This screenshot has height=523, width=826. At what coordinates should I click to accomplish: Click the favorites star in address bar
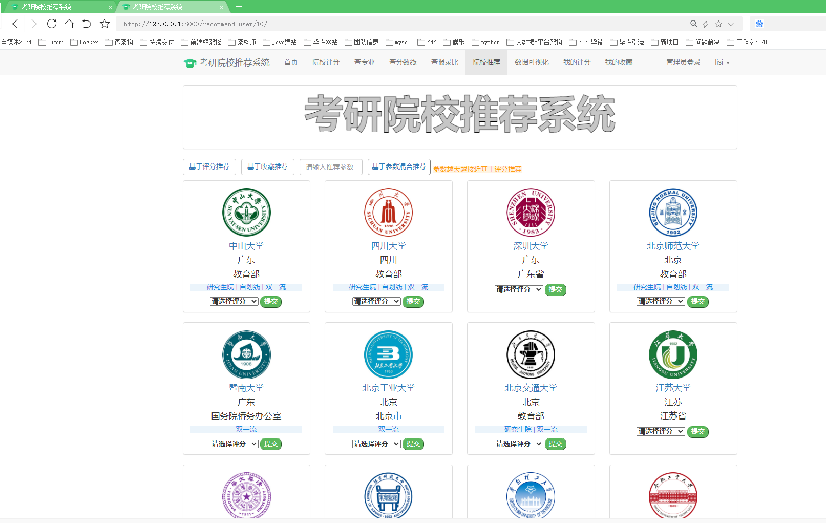click(718, 24)
